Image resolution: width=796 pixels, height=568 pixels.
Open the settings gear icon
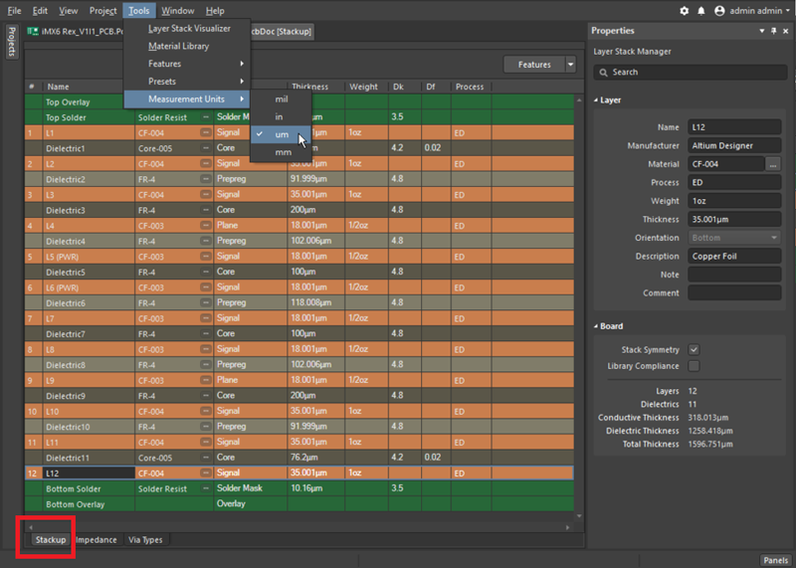click(x=685, y=11)
